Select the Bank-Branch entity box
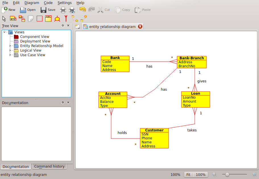259x179 pixels. [x=192, y=62]
